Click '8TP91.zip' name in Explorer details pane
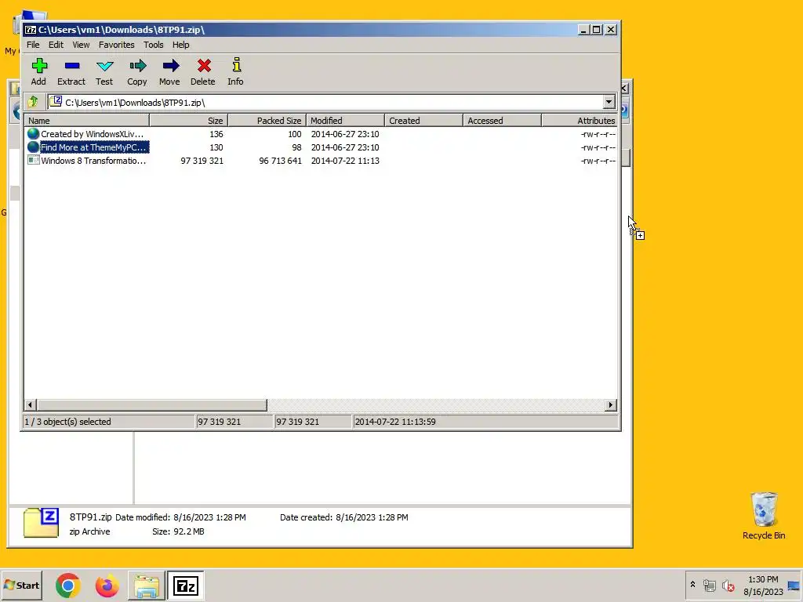This screenshot has width=803, height=602. (x=91, y=517)
